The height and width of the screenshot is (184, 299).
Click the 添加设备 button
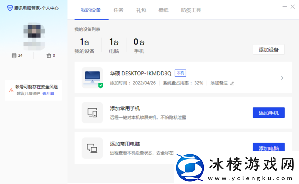[x=269, y=49]
